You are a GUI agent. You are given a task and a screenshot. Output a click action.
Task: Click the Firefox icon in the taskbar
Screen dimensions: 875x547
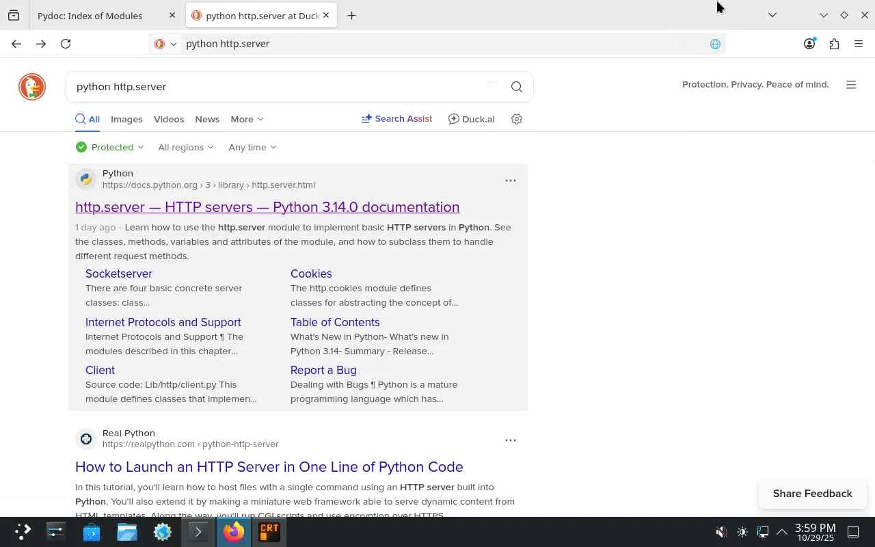(234, 532)
